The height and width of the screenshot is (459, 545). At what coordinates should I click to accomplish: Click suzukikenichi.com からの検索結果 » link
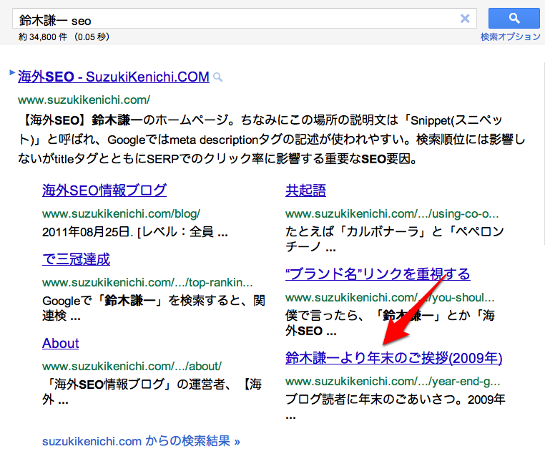click(x=141, y=441)
